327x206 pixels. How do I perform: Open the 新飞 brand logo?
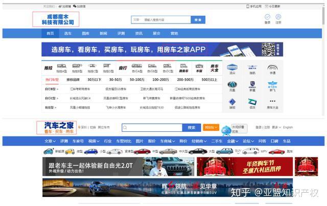point(272,84)
